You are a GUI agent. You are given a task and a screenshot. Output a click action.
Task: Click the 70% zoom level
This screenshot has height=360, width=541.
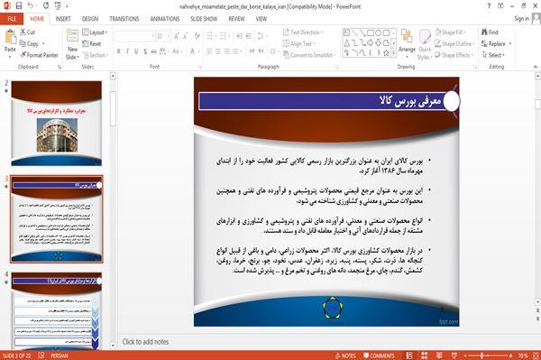pyautogui.click(x=523, y=355)
